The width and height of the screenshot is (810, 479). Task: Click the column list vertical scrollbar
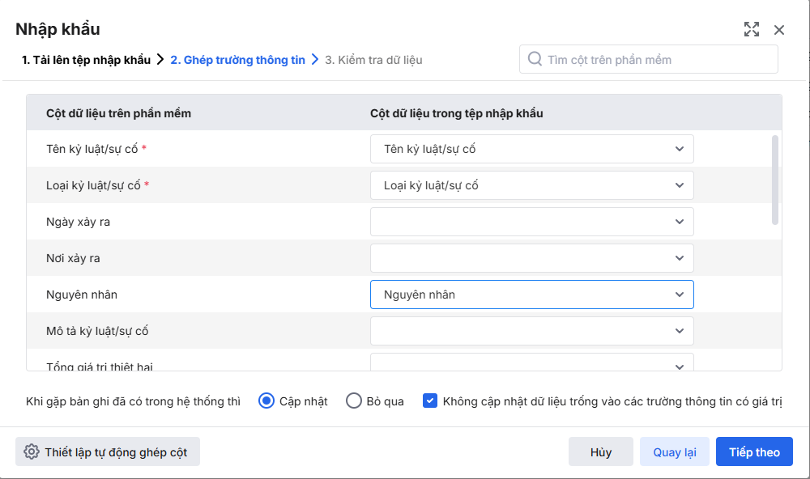pyautogui.click(x=775, y=180)
